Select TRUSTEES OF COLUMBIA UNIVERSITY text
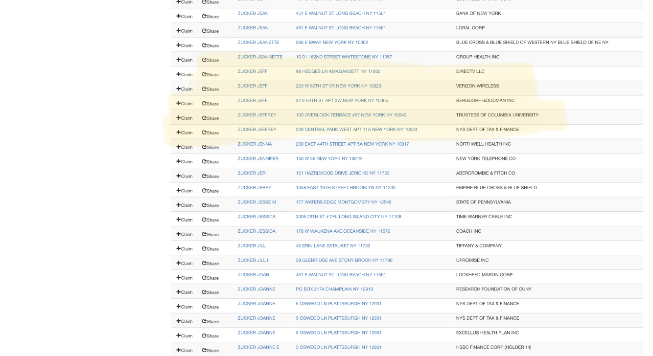 (x=497, y=115)
